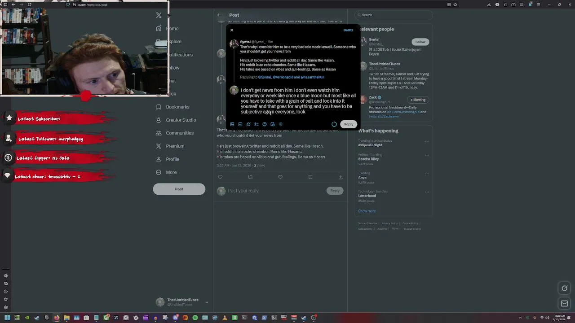Repost the main post
The height and width of the screenshot is (323, 575).
[x=250, y=177]
